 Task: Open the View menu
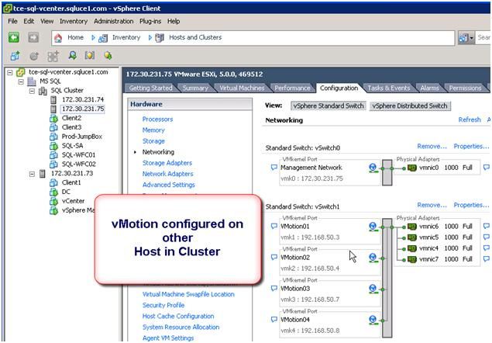click(x=46, y=21)
